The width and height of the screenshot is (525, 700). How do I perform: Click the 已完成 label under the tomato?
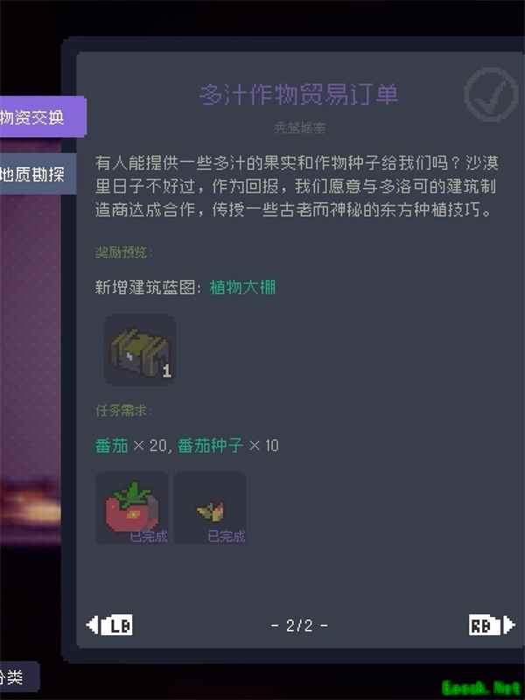(x=149, y=536)
